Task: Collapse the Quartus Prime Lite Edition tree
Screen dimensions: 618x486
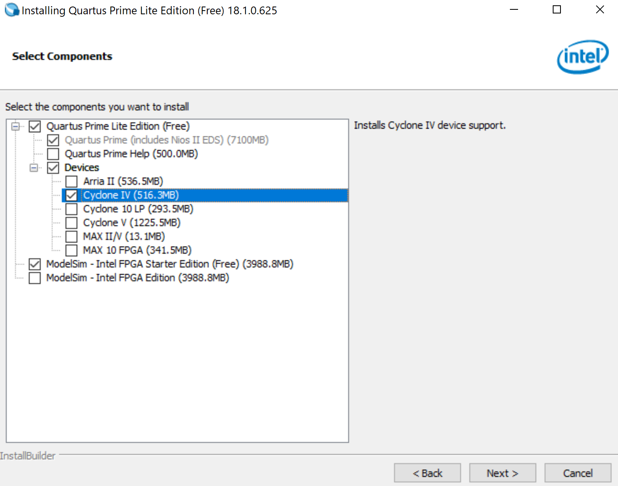Action: 16,126
